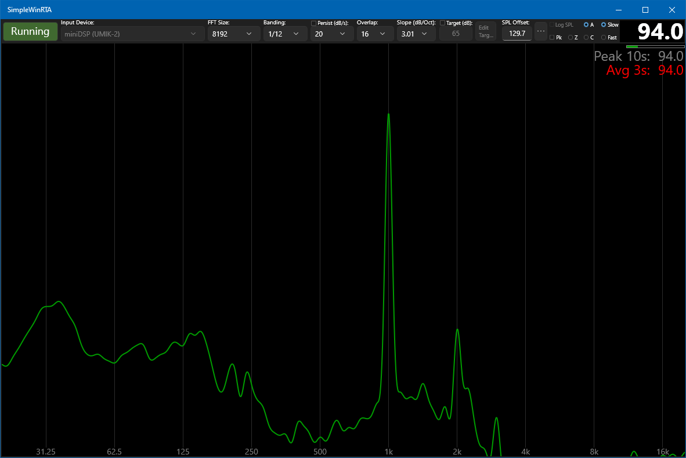Image resolution: width=686 pixels, height=458 pixels.
Task: Open the Persist rate dropdown showing 20
Action: pos(331,34)
